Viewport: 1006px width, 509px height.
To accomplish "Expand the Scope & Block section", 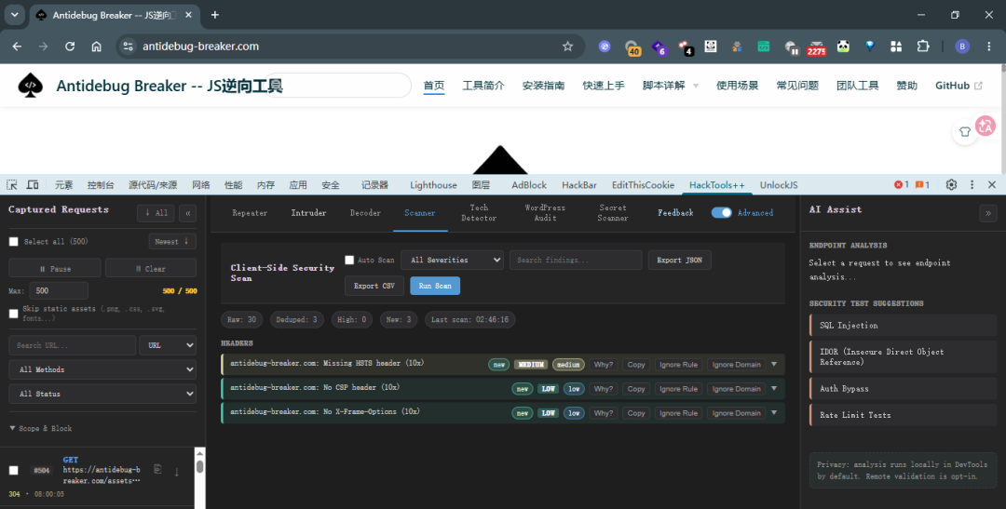I will click(x=41, y=428).
